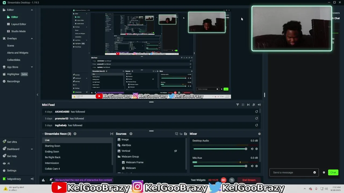Pause the Mini Feed alert queue
The height and width of the screenshot is (193, 344).
[x=243, y=105]
